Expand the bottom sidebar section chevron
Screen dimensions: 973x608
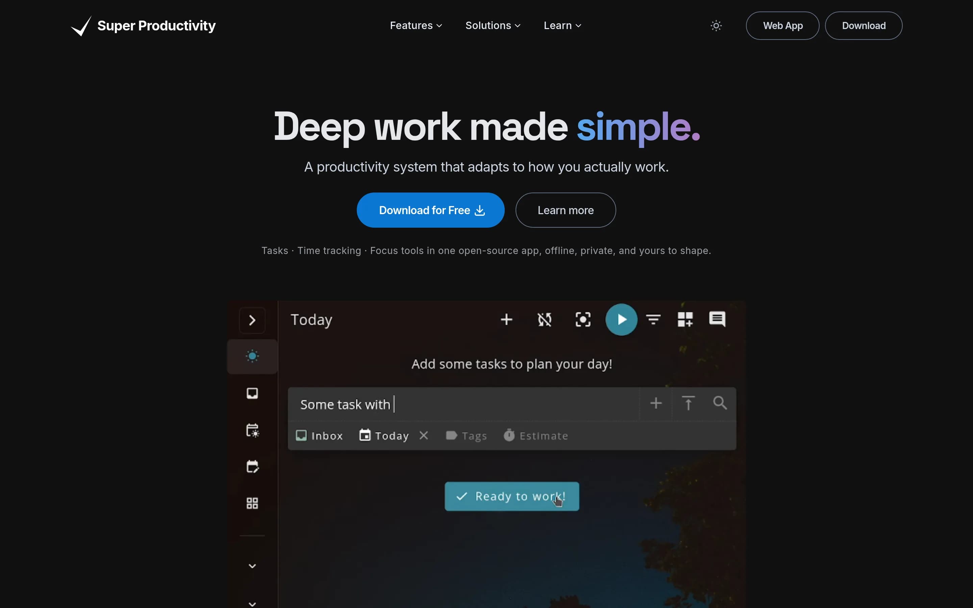pos(252,604)
